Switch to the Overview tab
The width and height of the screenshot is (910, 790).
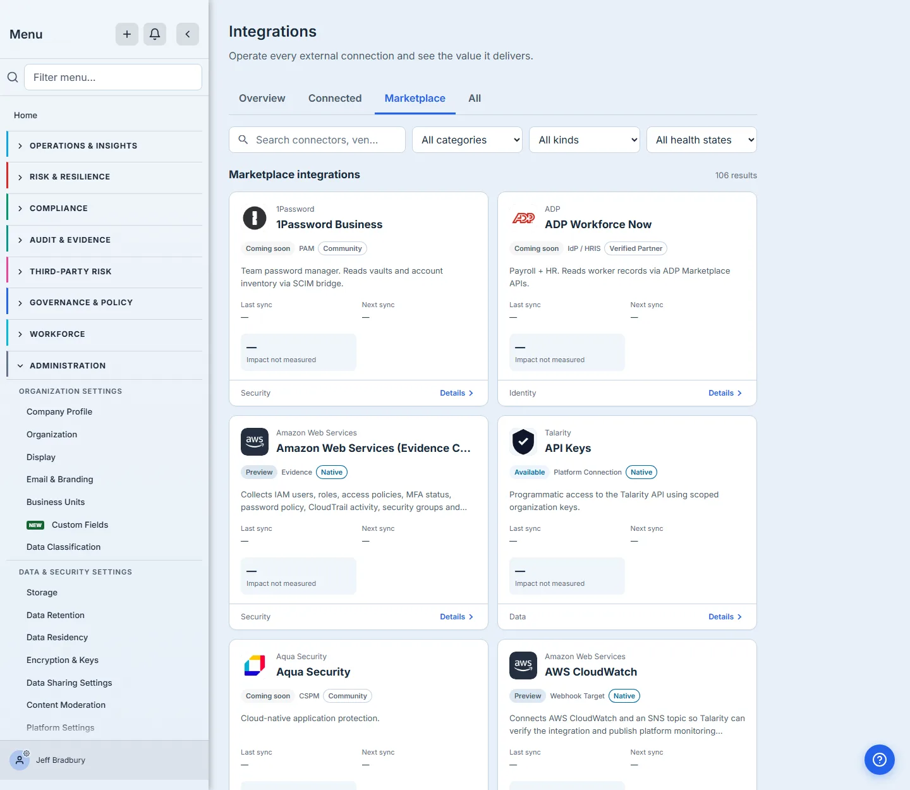point(262,99)
